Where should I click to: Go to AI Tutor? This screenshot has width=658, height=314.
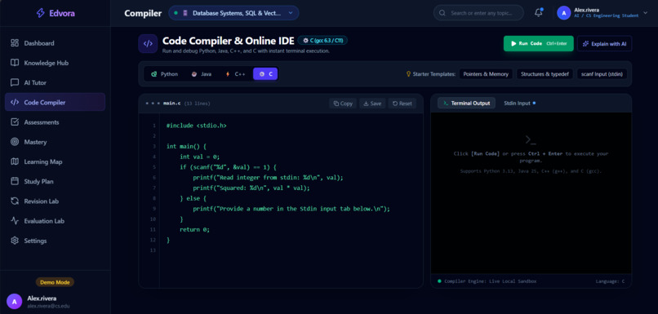click(55, 82)
